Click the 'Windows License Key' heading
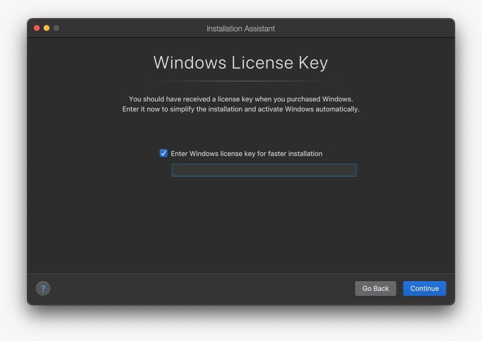 pos(241,62)
